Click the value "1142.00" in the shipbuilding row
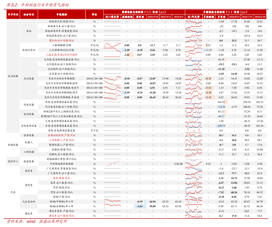The height and width of the screenshot is (227, 272). point(178,164)
